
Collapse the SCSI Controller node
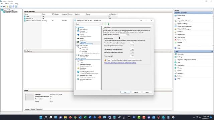pos(76,46)
